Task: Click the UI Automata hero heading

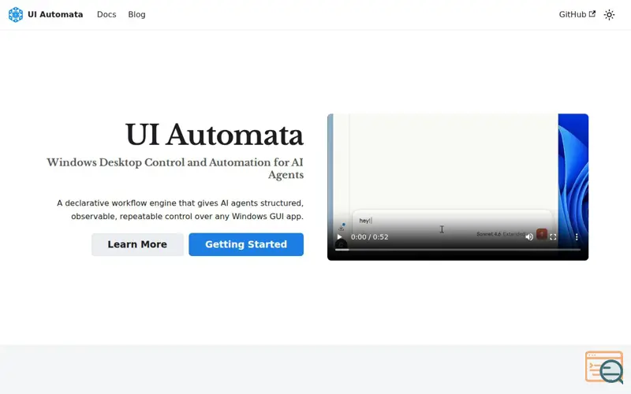Action: point(214,135)
